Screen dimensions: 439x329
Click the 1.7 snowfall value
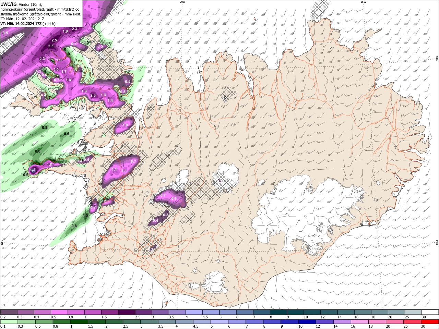pos(64,72)
